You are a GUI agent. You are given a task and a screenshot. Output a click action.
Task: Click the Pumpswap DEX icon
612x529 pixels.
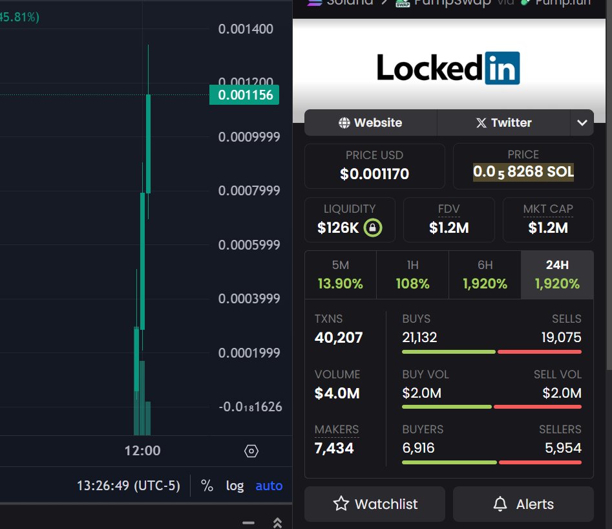click(403, 3)
